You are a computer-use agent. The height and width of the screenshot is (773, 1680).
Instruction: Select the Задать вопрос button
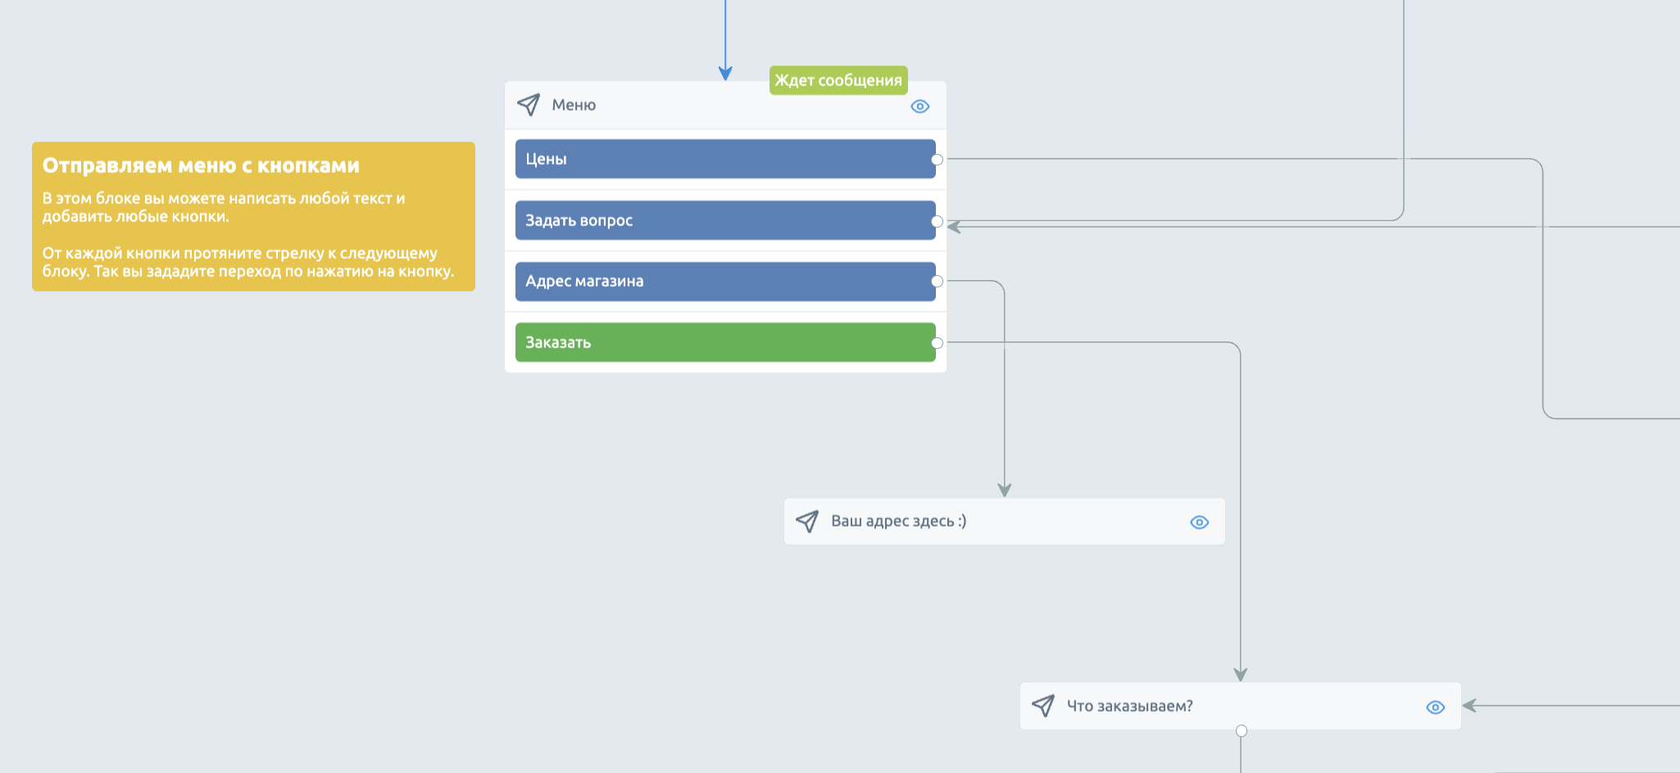coord(725,220)
